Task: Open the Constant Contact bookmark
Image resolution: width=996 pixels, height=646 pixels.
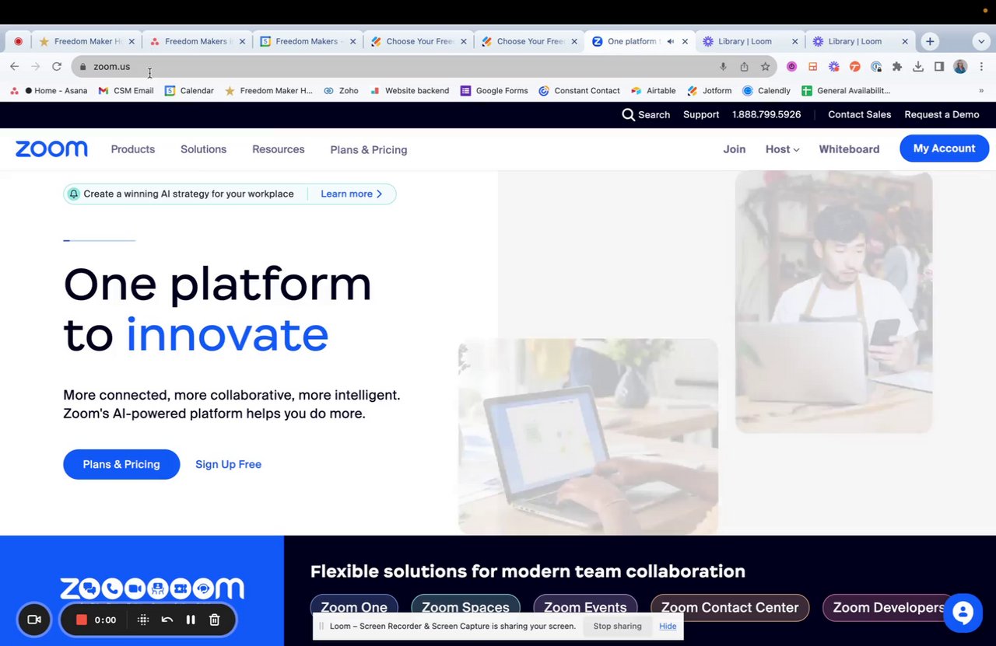Action: point(579,91)
